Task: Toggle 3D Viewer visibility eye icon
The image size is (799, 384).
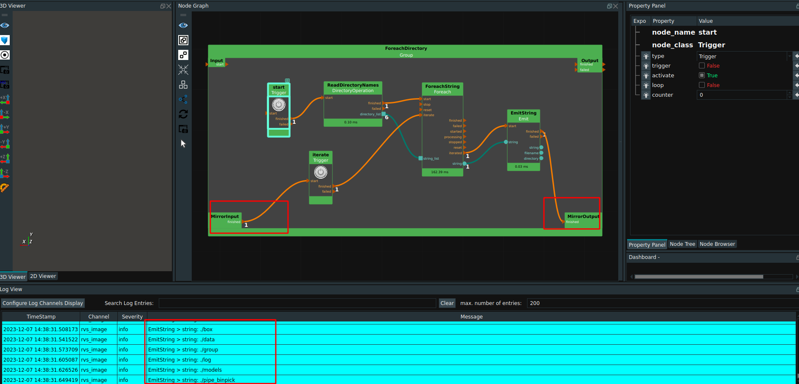Action: pyautogui.click(x=5, y=25)
